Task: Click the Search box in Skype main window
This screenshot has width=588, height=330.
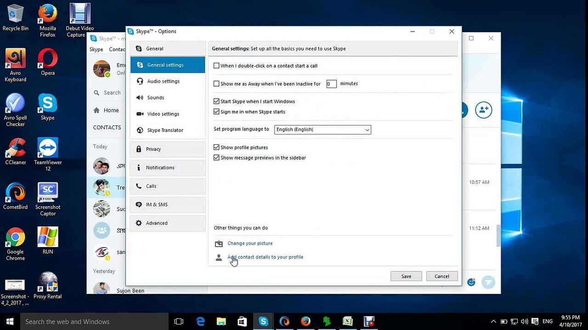Action: (109, 93)
